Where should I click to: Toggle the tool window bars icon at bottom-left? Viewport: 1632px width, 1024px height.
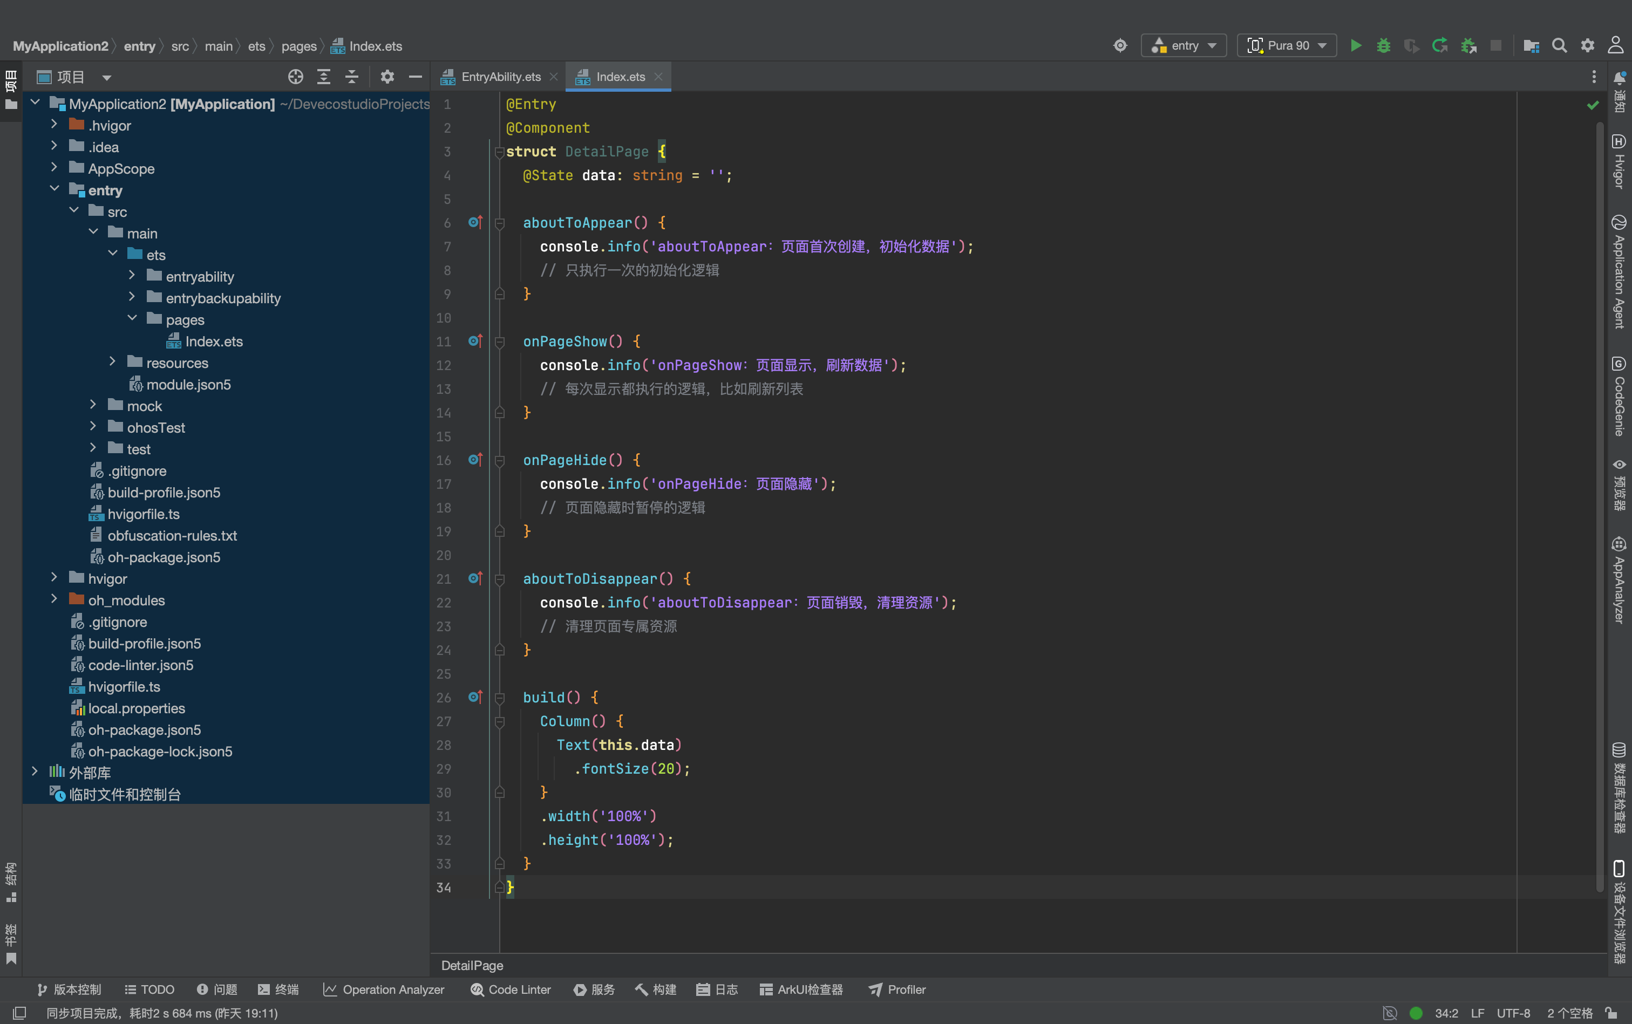(x=19, y=1013)
